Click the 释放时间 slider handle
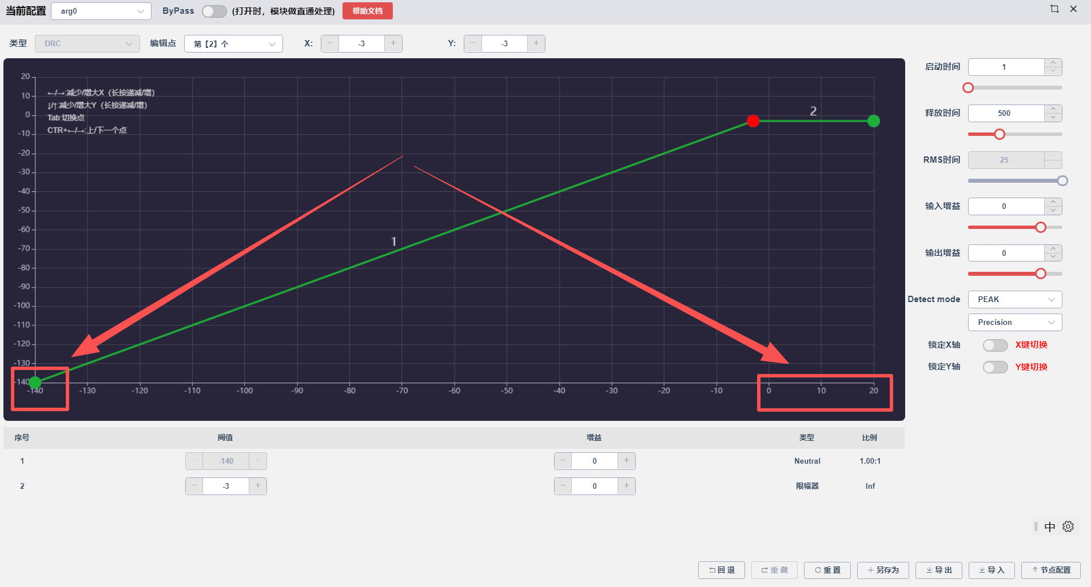This screenshot has width=1091, height=587. [x=1000, y=134]
